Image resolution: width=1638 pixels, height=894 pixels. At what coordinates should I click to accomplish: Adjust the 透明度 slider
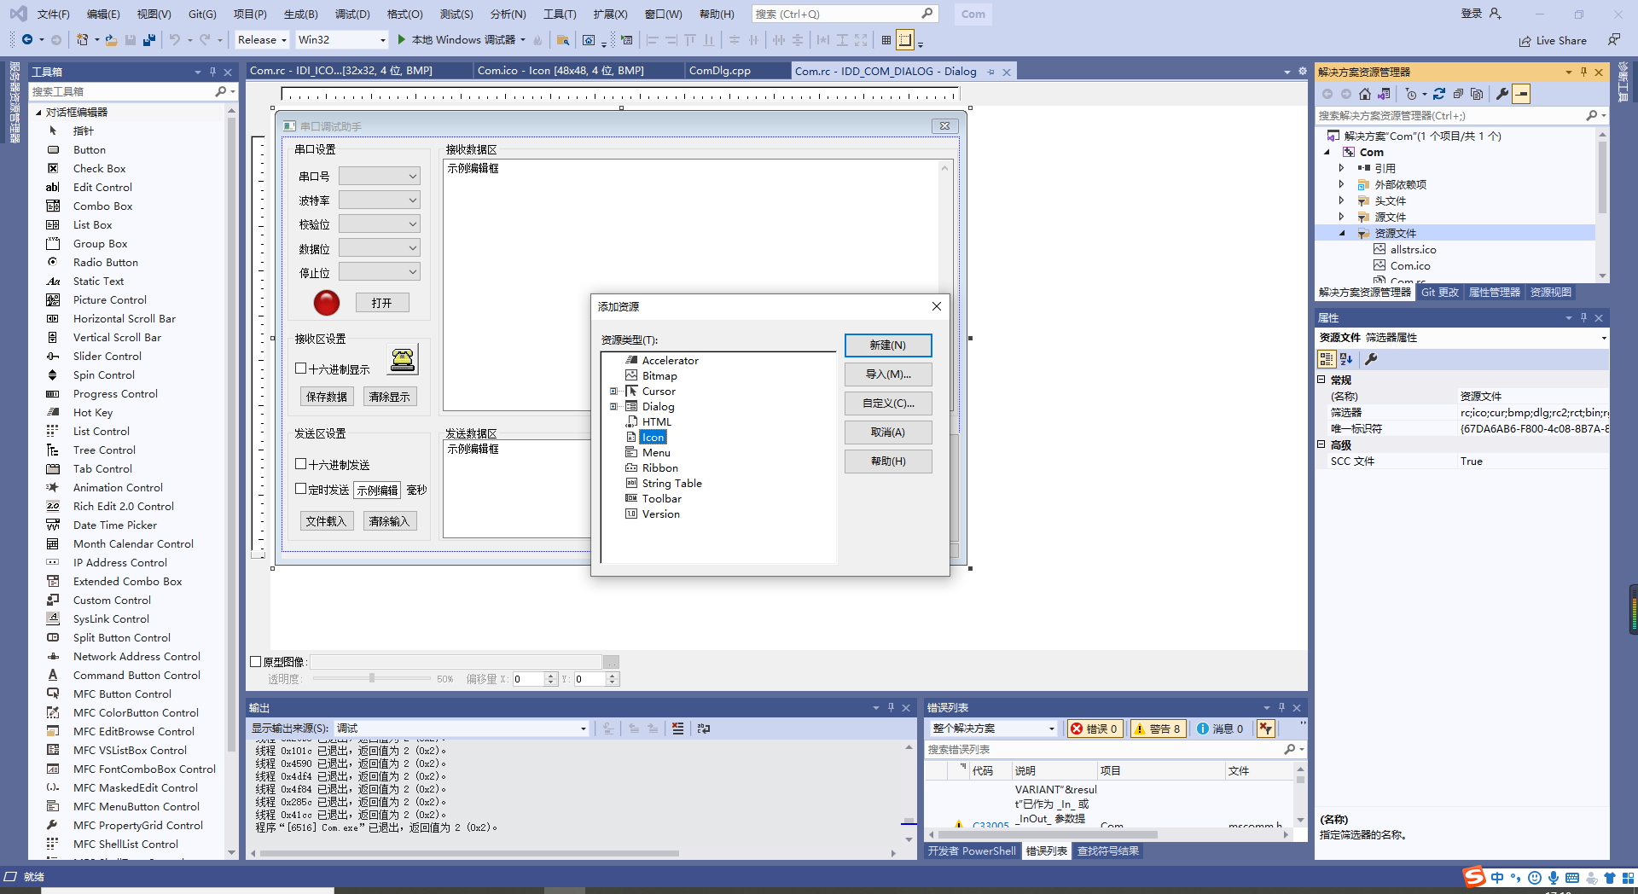point(371,678)
